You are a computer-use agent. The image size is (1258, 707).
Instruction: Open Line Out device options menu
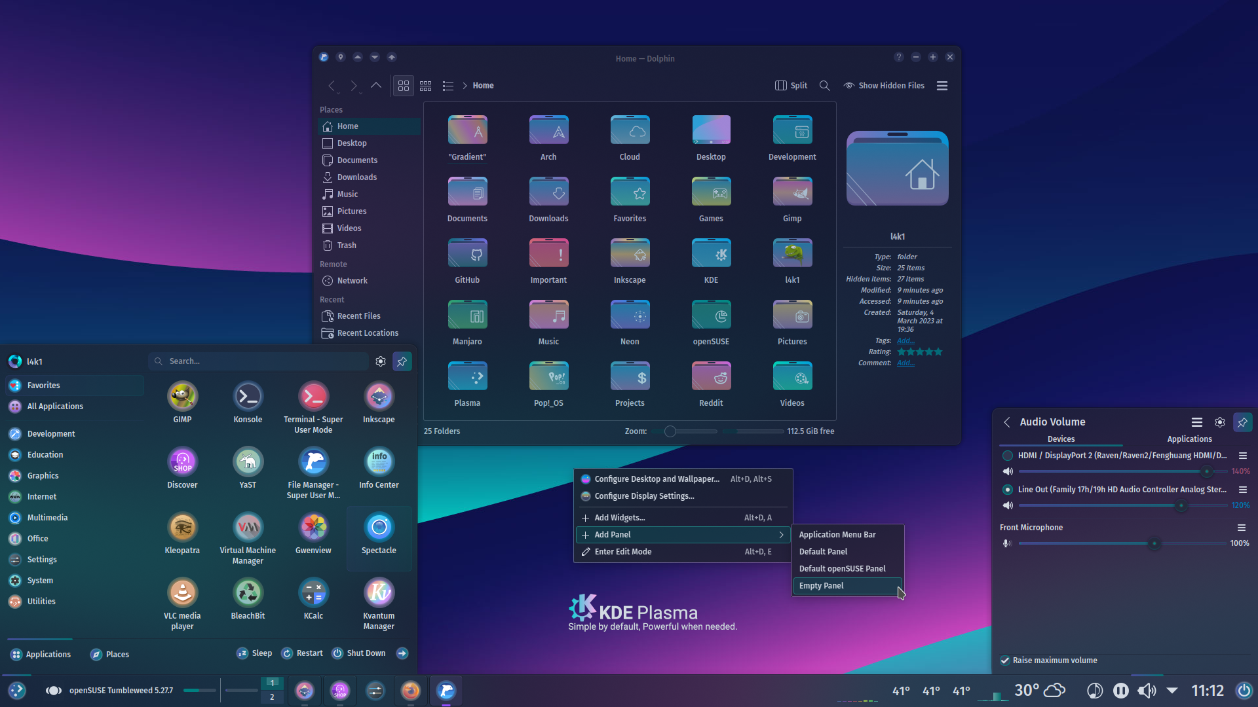pyautogui.click(x=1242, y=490)
